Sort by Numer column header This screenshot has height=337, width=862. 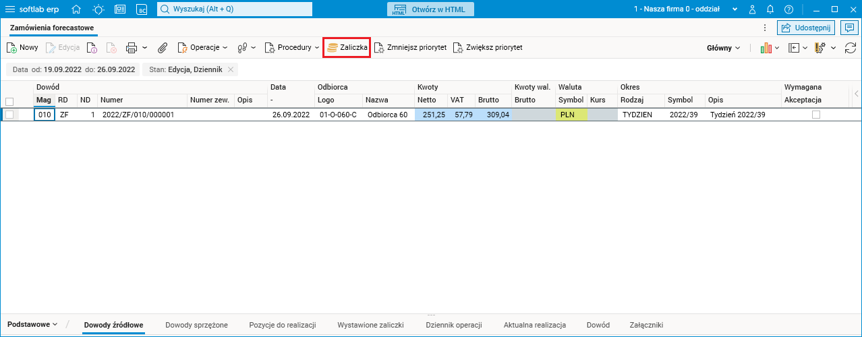coord(142,100)
